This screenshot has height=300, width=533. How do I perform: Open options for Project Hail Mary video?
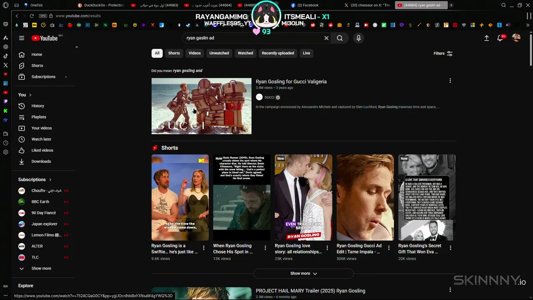point(450,290)
